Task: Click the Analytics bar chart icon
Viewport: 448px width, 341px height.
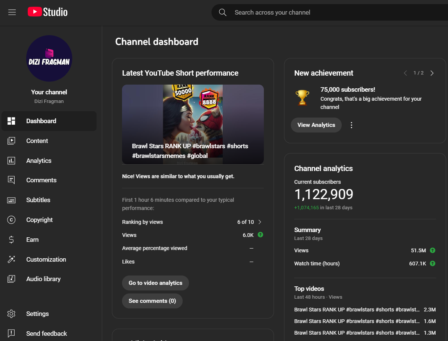Action: pyautogui.click(x=12, y=161)
